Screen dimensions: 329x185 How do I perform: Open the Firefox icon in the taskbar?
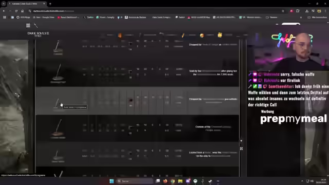(166, 181)
